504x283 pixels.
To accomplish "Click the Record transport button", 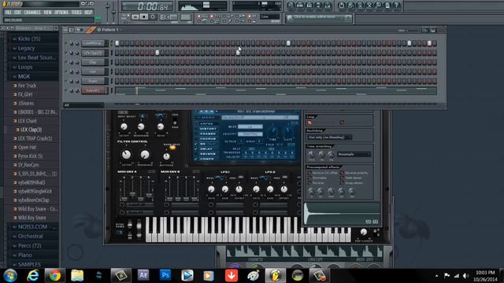I will [153, 17].
